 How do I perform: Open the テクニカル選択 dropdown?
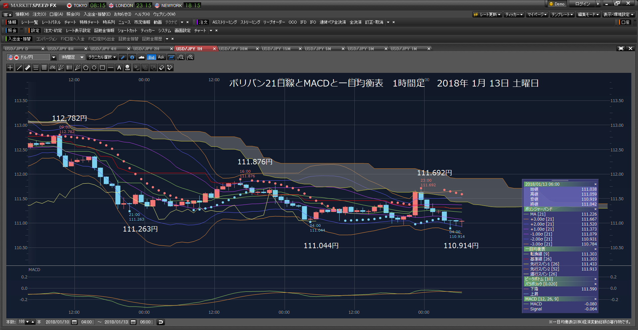click(102, 57)
